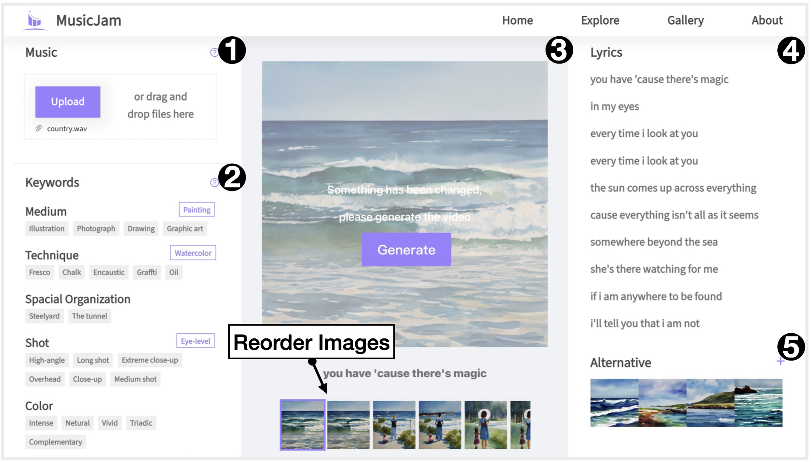Select the Complementary color keyword
This screenshot has height=462, width=811.
click(55, 442)
